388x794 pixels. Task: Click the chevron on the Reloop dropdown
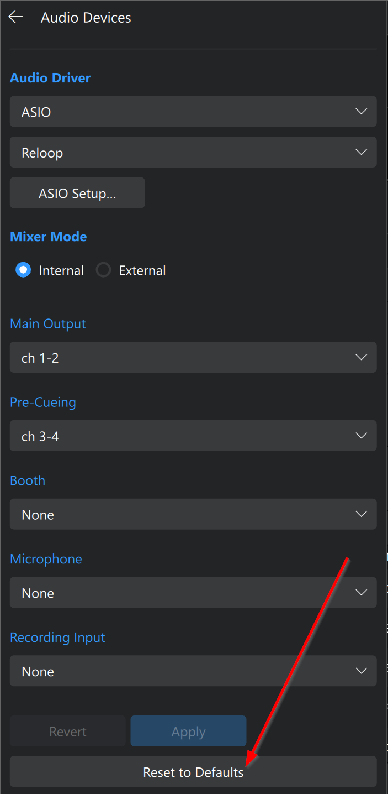[x=362, y=152]
